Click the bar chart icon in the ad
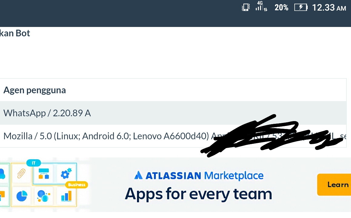 66,196
